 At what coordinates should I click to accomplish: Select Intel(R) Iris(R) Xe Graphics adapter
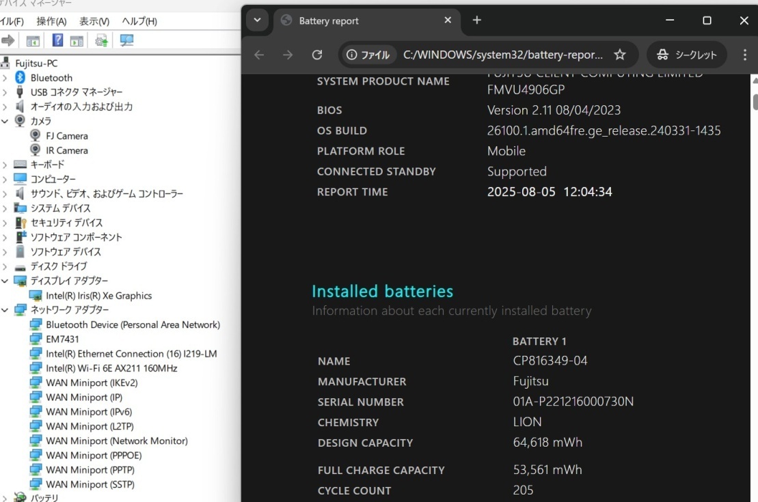[x=98, y=296]
